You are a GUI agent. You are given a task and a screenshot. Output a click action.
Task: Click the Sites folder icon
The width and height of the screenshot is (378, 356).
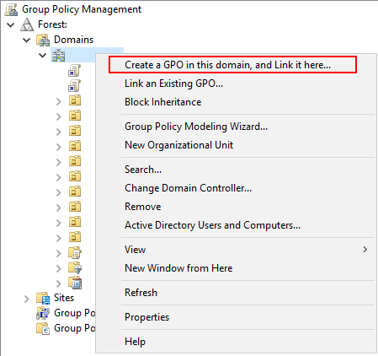pyautogui.click(x=43, y=298)
